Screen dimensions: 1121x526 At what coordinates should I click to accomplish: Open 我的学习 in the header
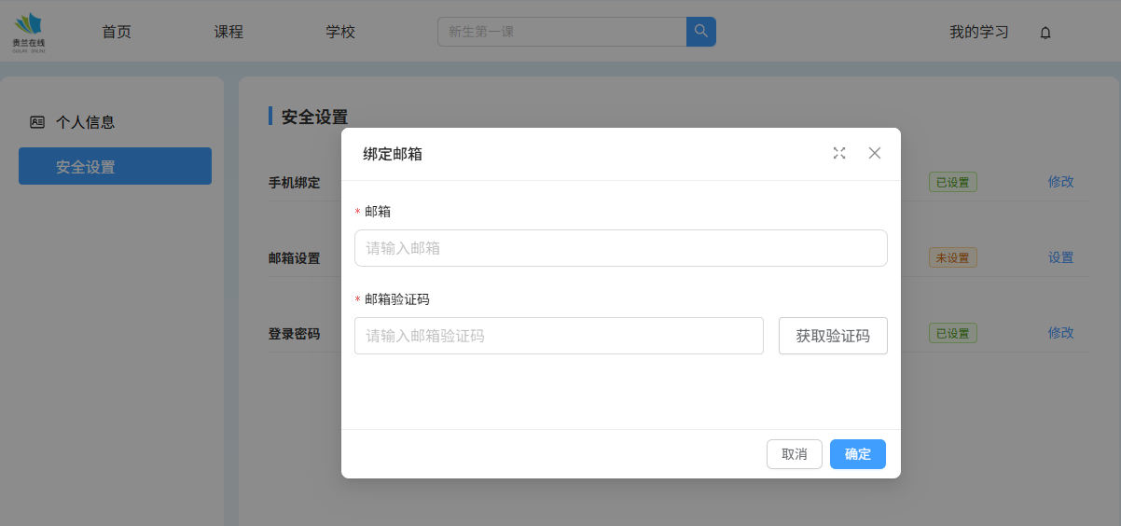(978, 32)
